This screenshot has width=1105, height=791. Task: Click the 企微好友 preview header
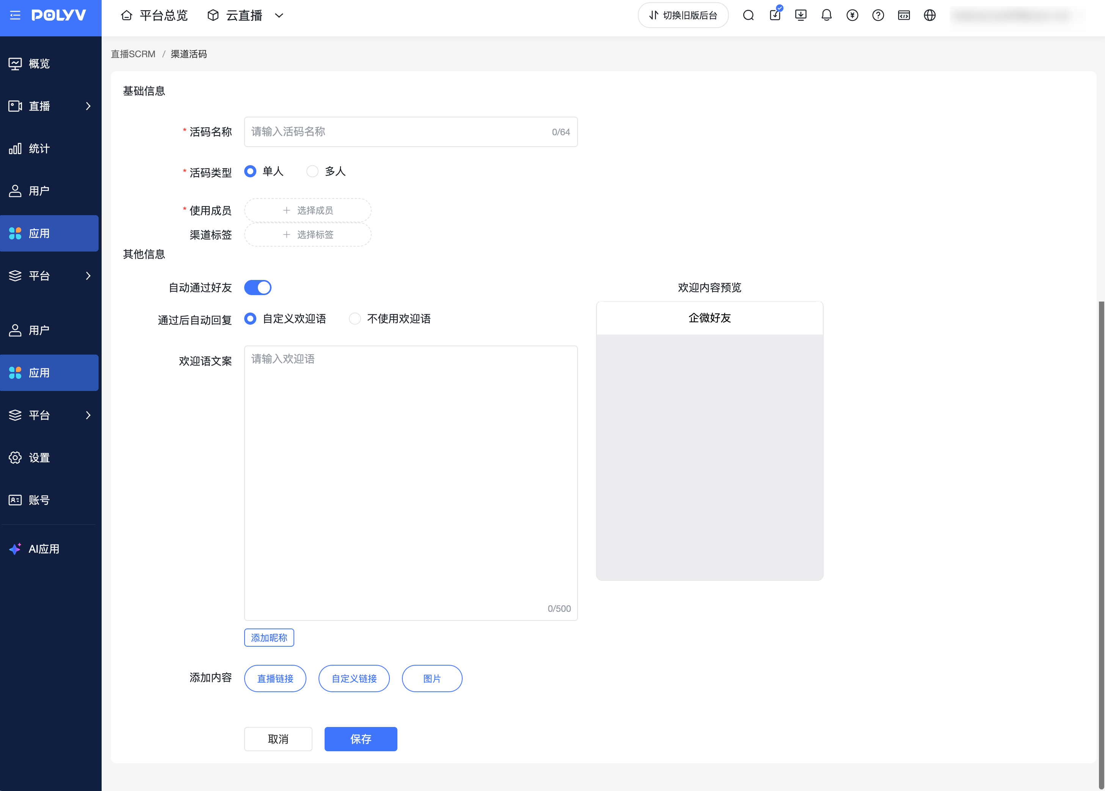pos(710,318)
